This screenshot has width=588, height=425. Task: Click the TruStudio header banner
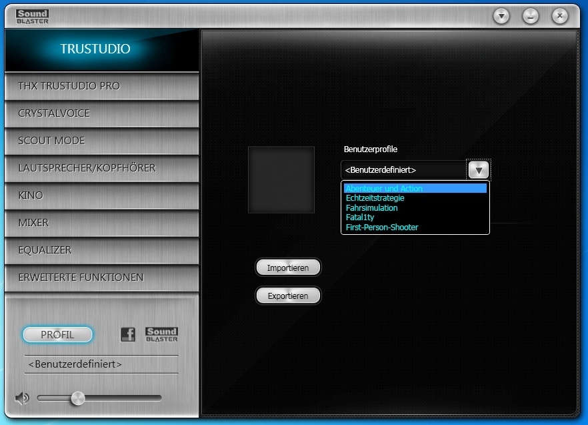[101, 49]
